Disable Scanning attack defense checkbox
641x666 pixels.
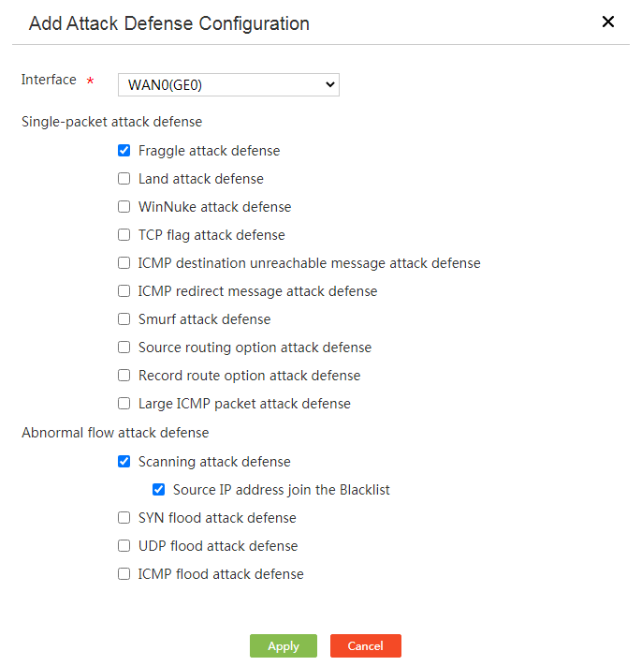124,462
